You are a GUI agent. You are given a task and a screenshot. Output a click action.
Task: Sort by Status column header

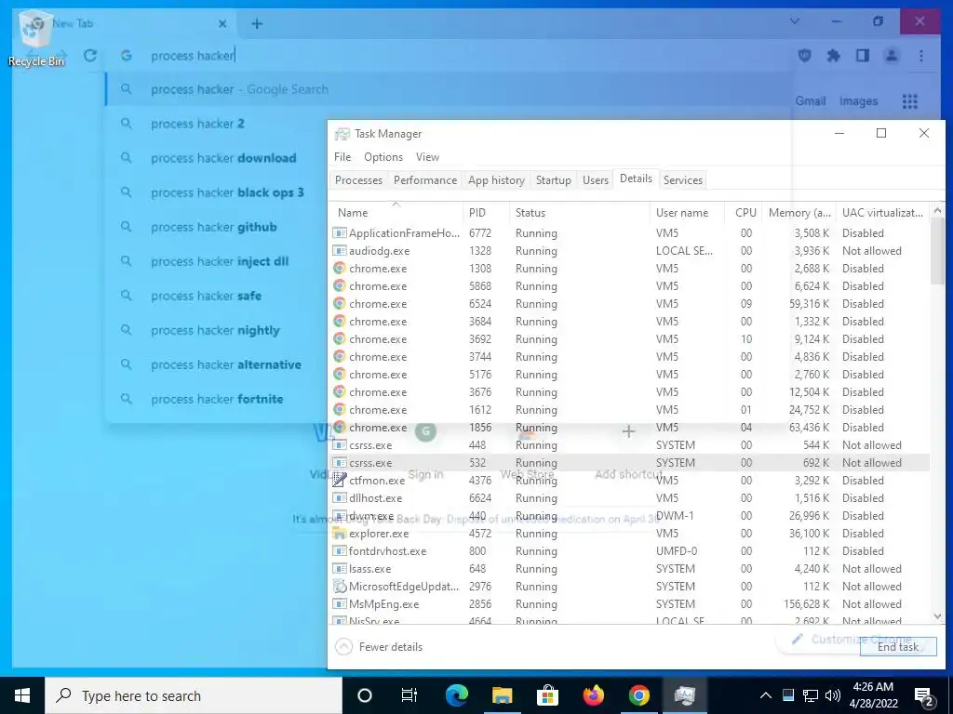(x=580, y=213)
